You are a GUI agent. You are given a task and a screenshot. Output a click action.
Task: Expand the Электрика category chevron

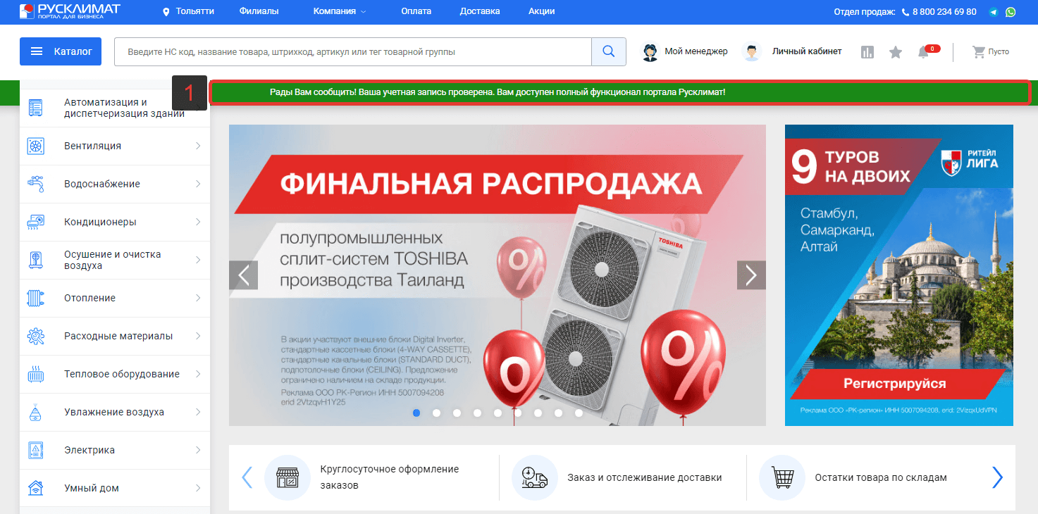pos(198,450)
